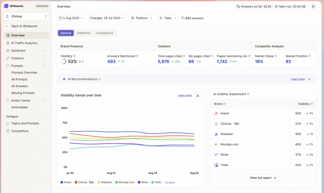Click Learn more link above visibility chart

(185, 96)
